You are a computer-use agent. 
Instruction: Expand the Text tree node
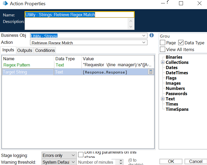coord(163,99)
